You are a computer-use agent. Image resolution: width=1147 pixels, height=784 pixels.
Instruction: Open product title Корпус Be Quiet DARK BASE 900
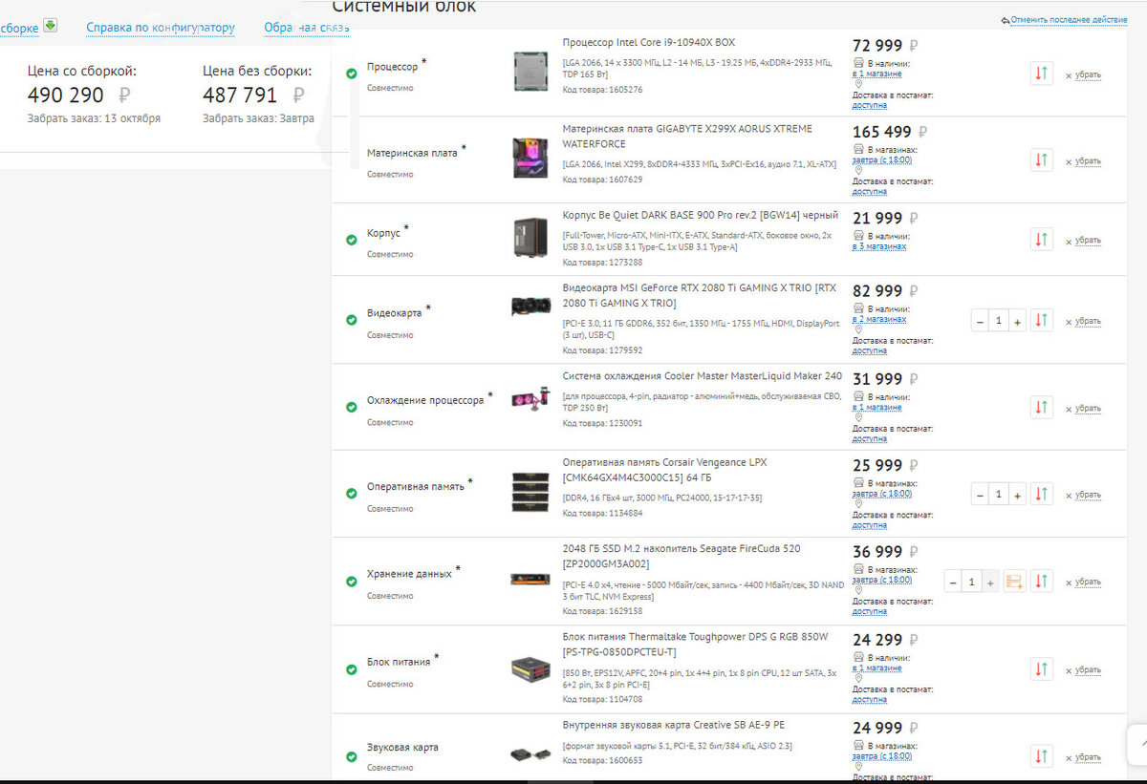click(x=701, y=215)
